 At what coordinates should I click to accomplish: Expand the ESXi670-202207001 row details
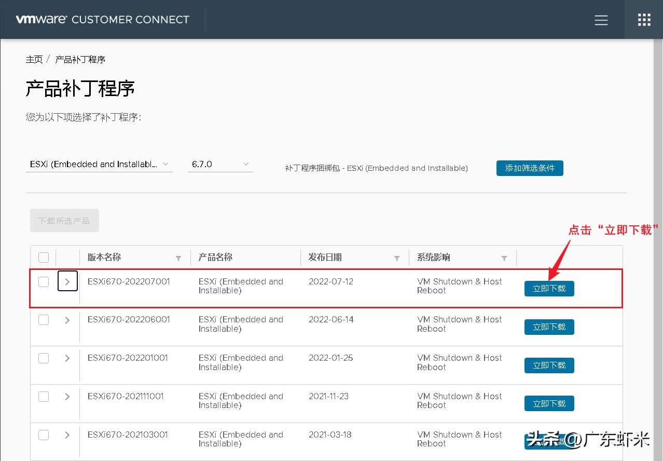coord(67,281)
